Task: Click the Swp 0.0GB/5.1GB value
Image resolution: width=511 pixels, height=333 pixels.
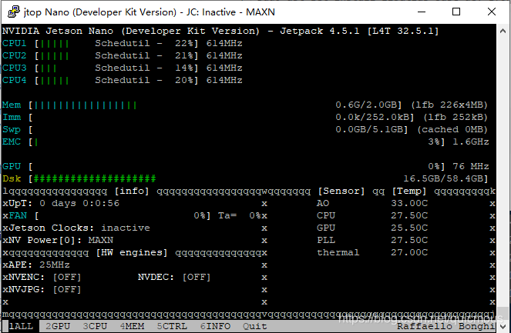Action: coord(371,130)
